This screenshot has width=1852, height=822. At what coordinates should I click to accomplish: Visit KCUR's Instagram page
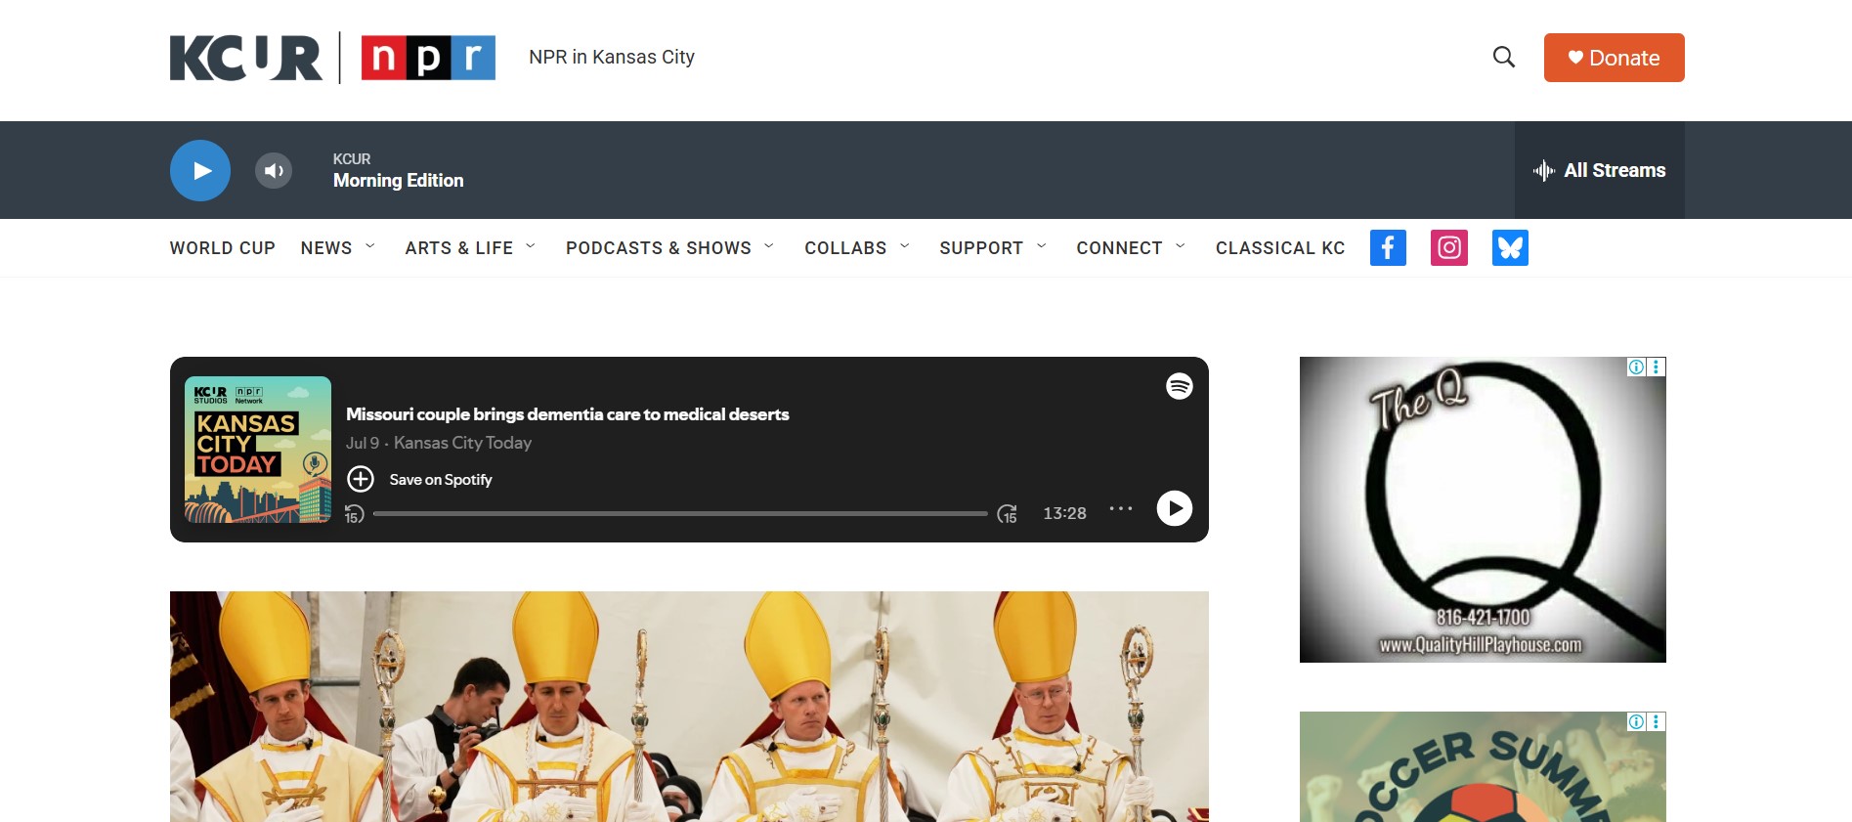(x=1449, y=247)
